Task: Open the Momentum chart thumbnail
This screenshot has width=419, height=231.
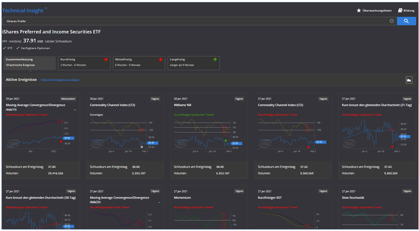Action: [208, 220]
